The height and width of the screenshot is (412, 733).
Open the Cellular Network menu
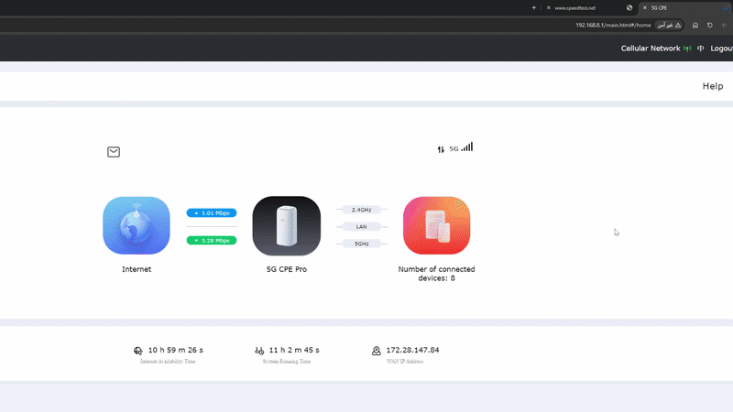(x=651, y=49)
